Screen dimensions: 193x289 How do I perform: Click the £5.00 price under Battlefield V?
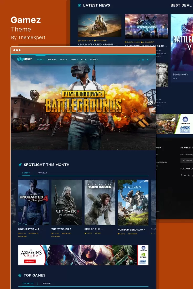point(175,78)
